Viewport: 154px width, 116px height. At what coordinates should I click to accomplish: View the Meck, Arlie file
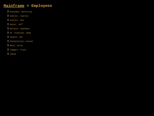pos(16,46)
